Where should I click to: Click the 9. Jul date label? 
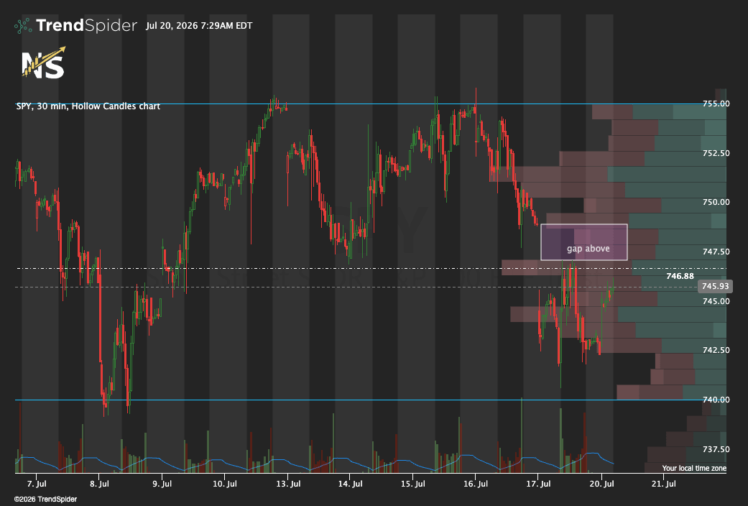pyautogui.click(x=162, y=484)
